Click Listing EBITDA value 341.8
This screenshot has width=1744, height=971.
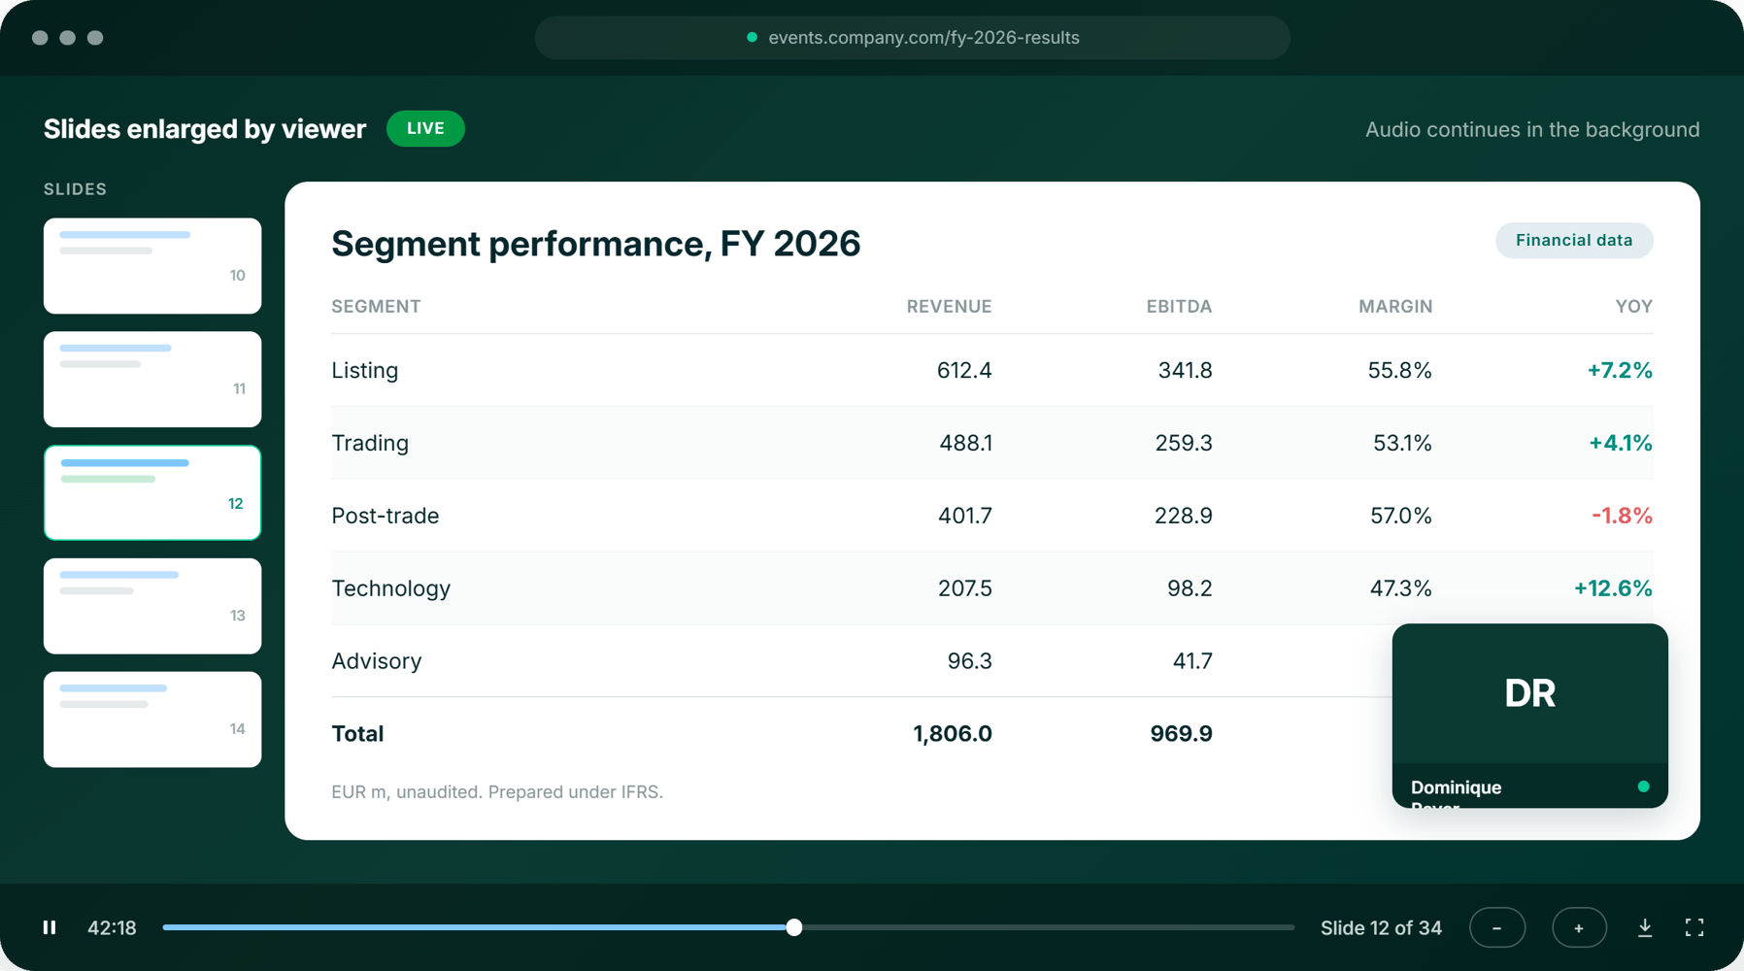point(1185,370)
